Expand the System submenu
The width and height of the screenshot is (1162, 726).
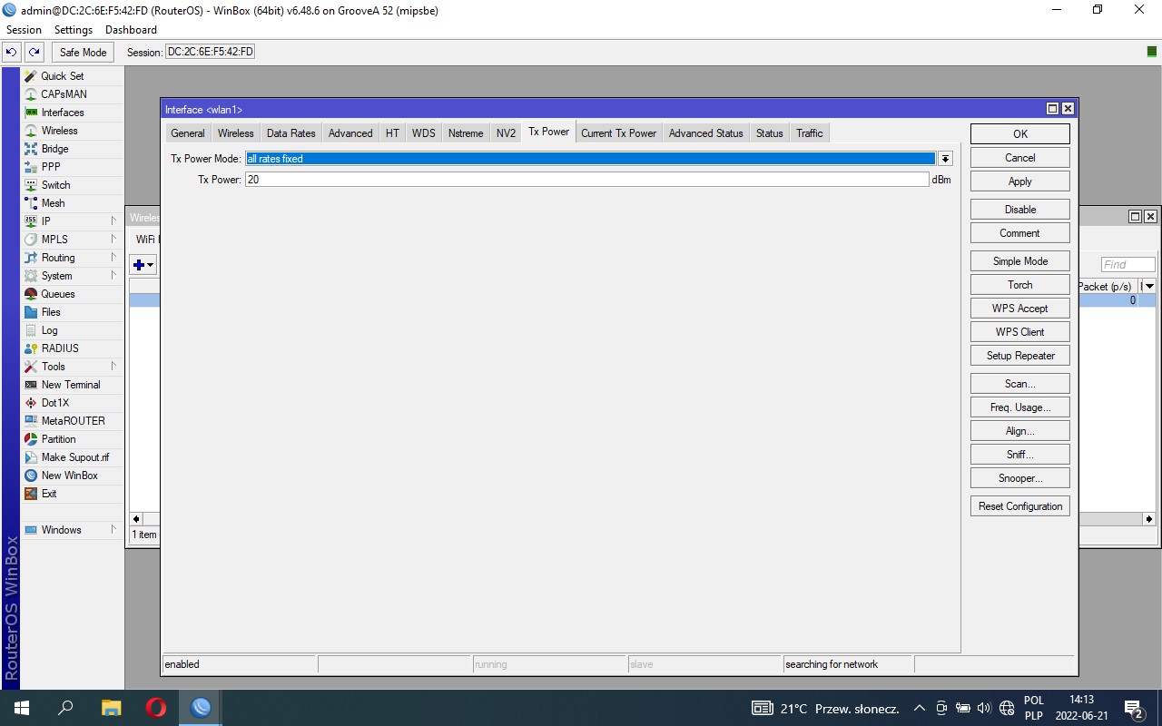pos(114,276)
